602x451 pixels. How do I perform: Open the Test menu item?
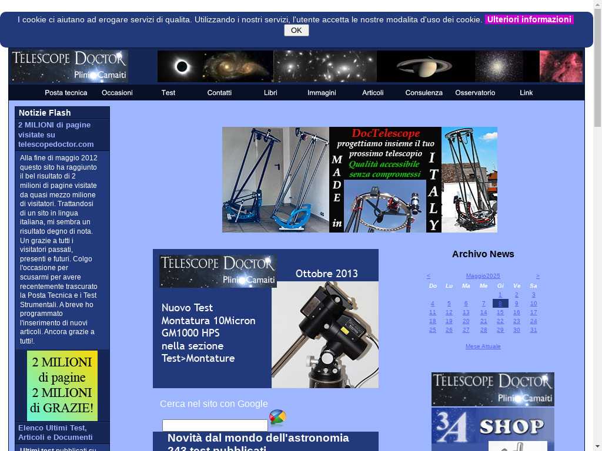(168, 93)
